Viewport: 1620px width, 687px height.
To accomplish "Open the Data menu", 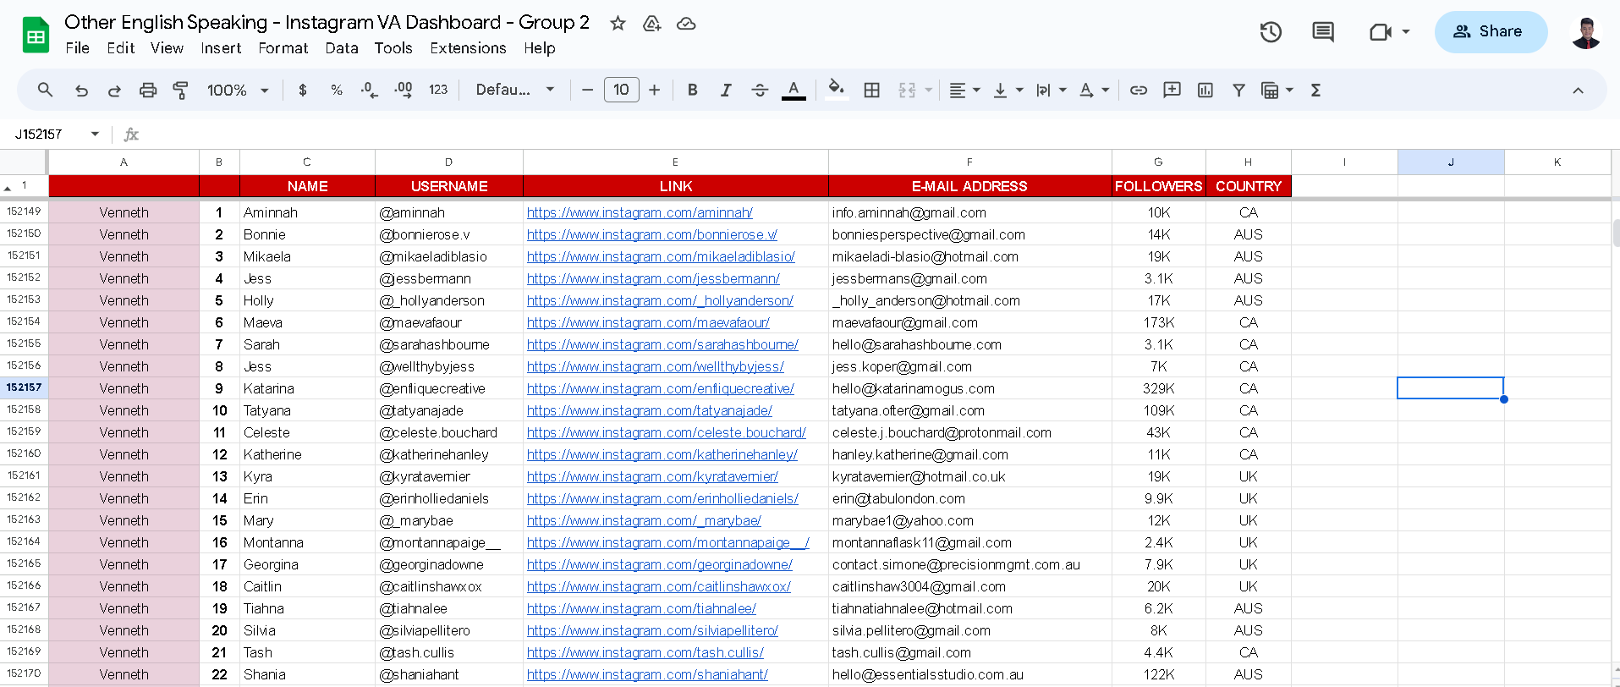I will (342, 48).
